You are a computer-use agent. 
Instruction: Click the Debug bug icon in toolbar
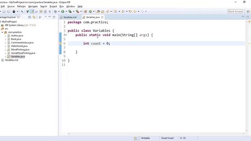pos(55,11)
